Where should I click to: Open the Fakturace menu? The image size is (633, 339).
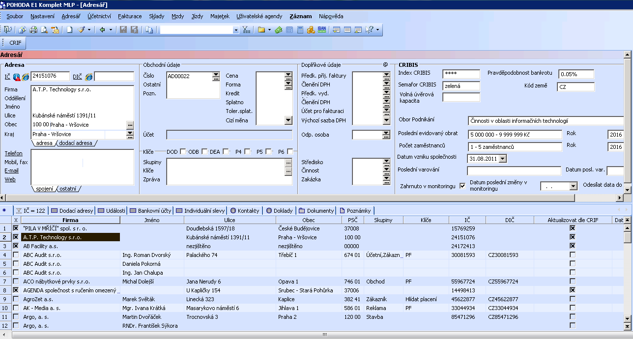(129, 16)
